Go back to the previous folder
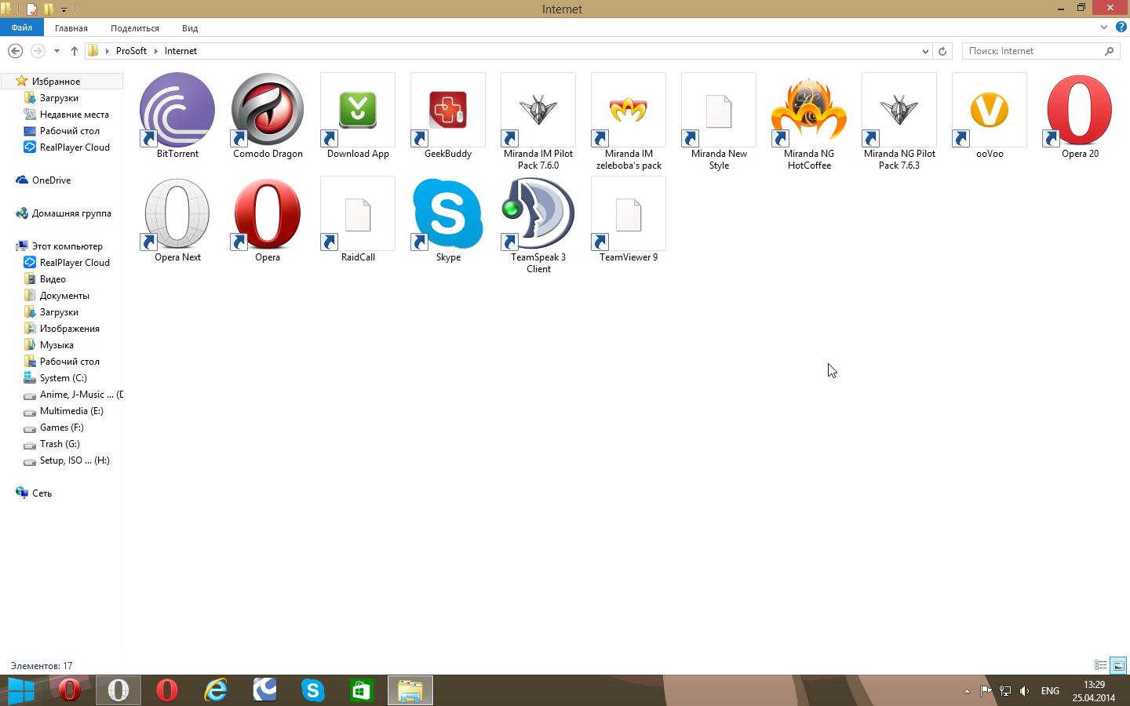1130x706 pixels. pyautogui.click(x=15, y=51)
